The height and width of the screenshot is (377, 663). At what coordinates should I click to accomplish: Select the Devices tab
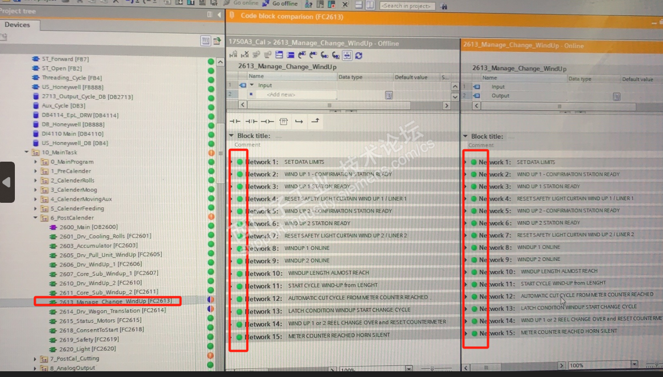click(x=17, y=25)
